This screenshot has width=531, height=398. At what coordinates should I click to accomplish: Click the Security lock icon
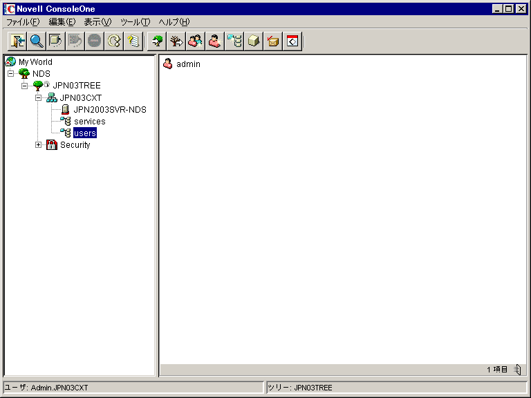[x=51, y=144]
